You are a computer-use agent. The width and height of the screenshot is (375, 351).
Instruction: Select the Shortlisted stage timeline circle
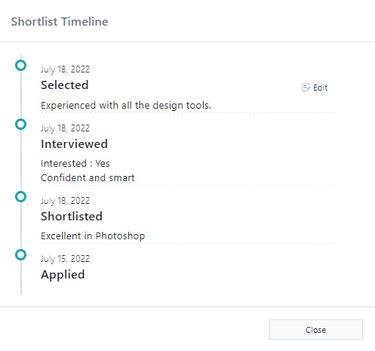pyautogui.click(x=20, y=196)
